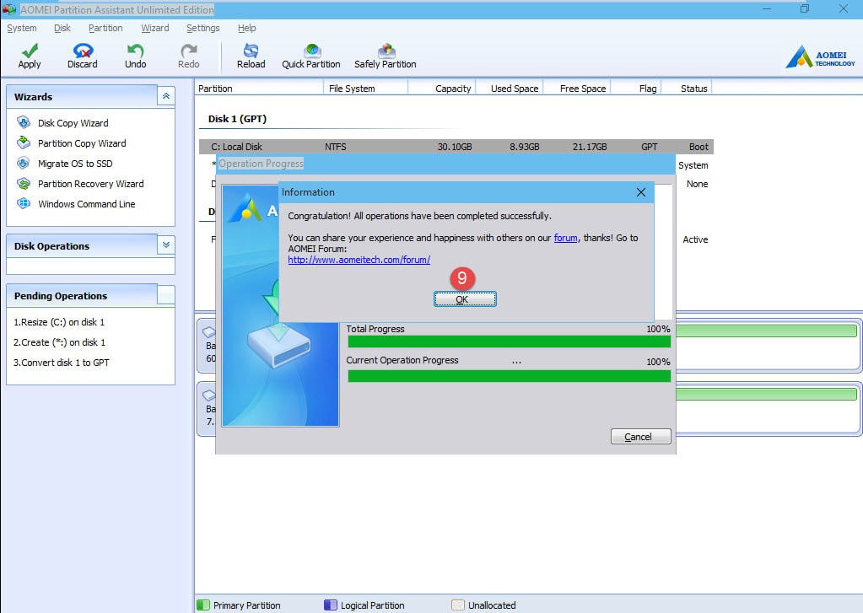
Task: Open Partition Recovery Wizard
Action: click(90, 184)
